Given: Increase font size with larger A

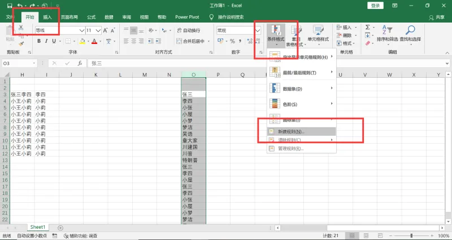Looking at the screenshot, I should click(x=105, y=30).
